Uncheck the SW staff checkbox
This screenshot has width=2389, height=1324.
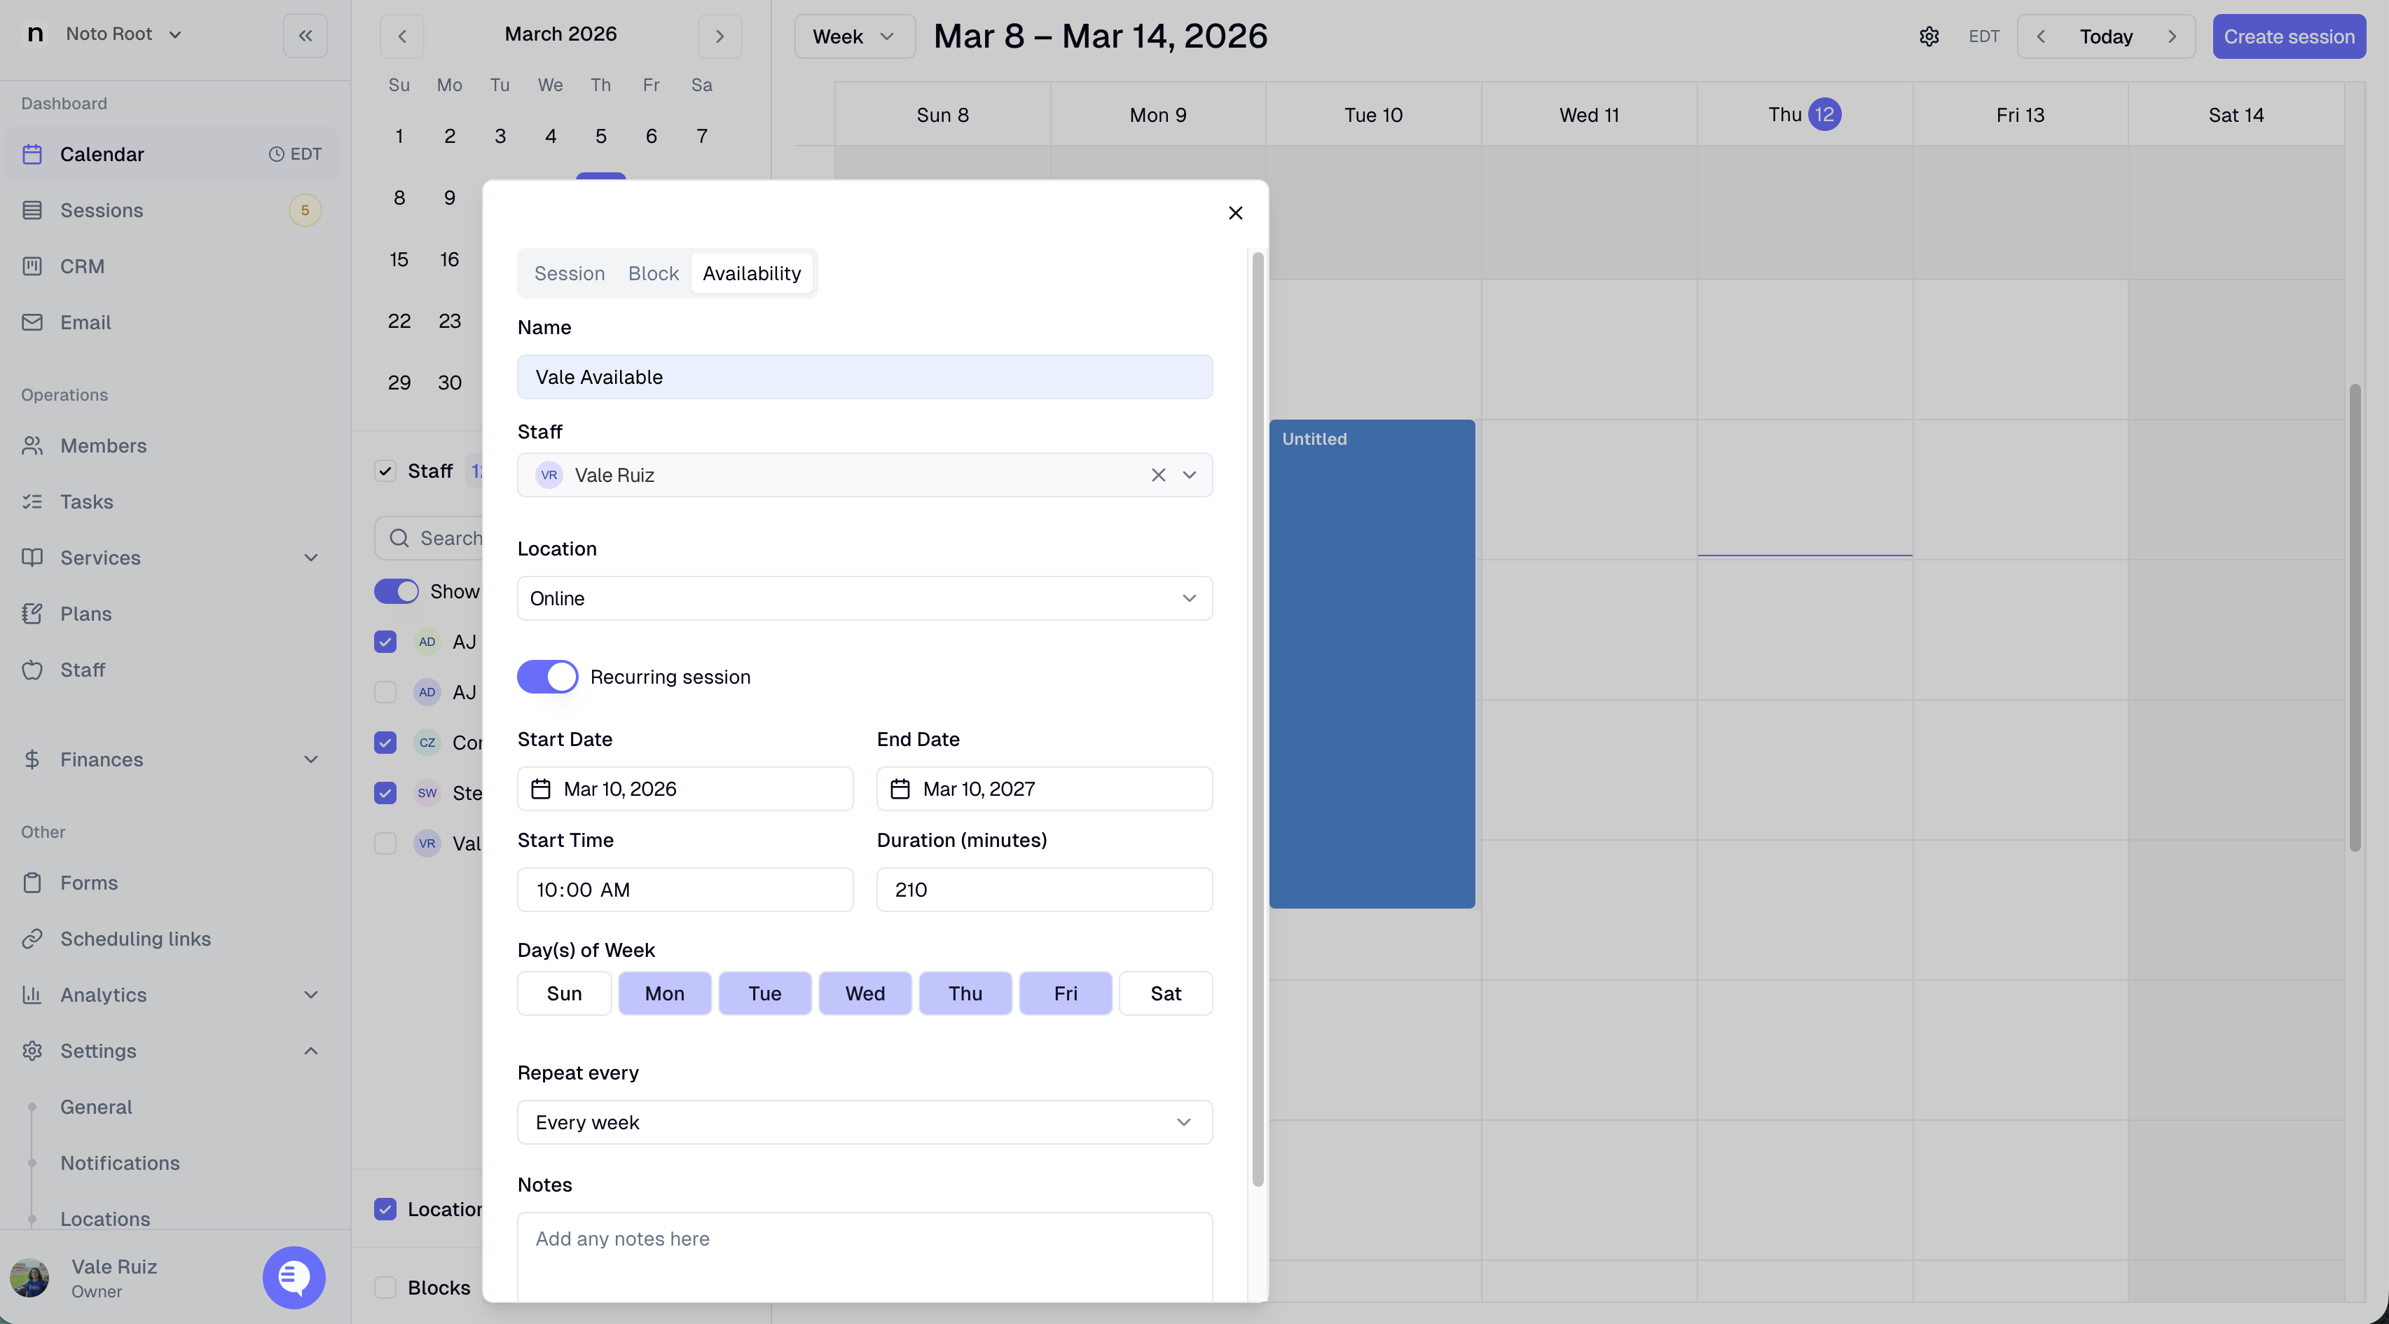(385, 793)
